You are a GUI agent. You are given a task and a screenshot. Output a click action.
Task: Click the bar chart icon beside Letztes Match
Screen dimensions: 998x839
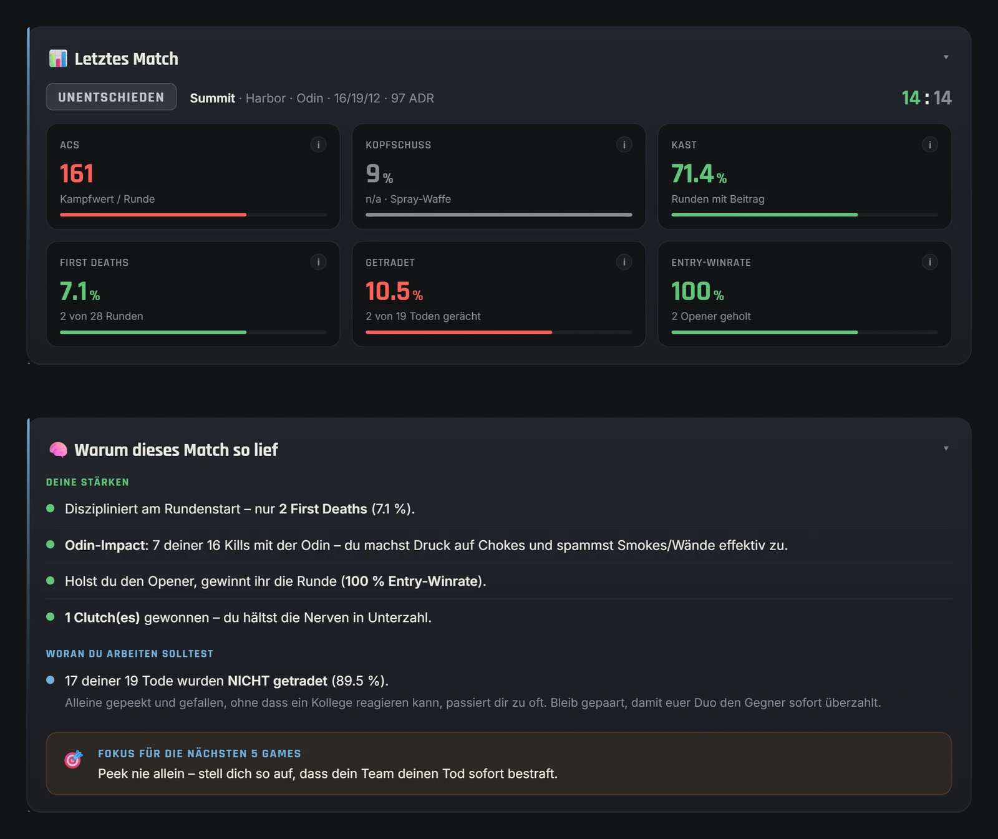point(58,59)
